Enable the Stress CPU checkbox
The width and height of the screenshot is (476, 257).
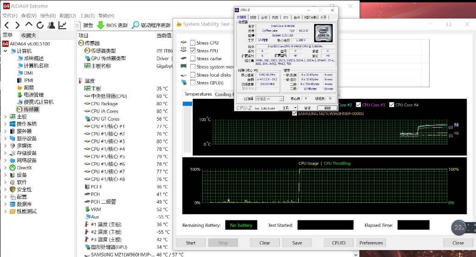pyautogui.click(x=193, y=43)
